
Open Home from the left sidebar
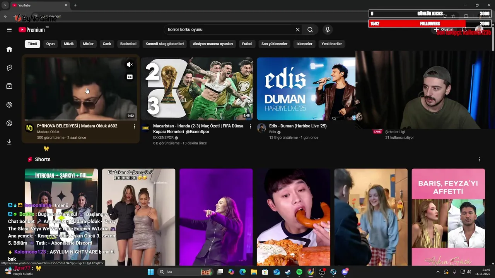point(9,49)
